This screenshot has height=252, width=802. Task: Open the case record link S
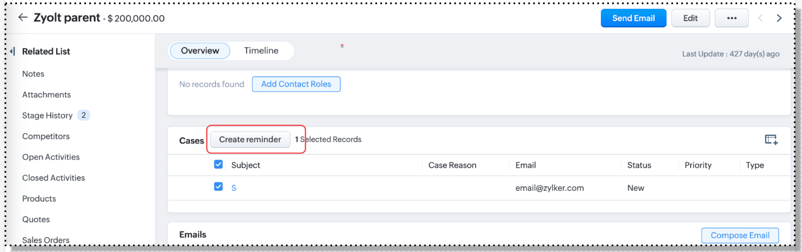tap(234, 188)
